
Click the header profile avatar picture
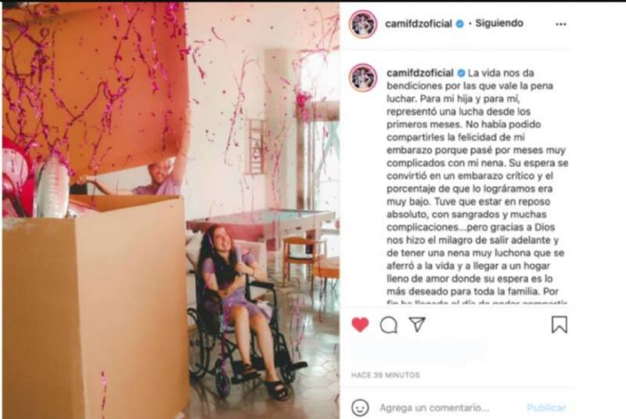coord(363,24)
